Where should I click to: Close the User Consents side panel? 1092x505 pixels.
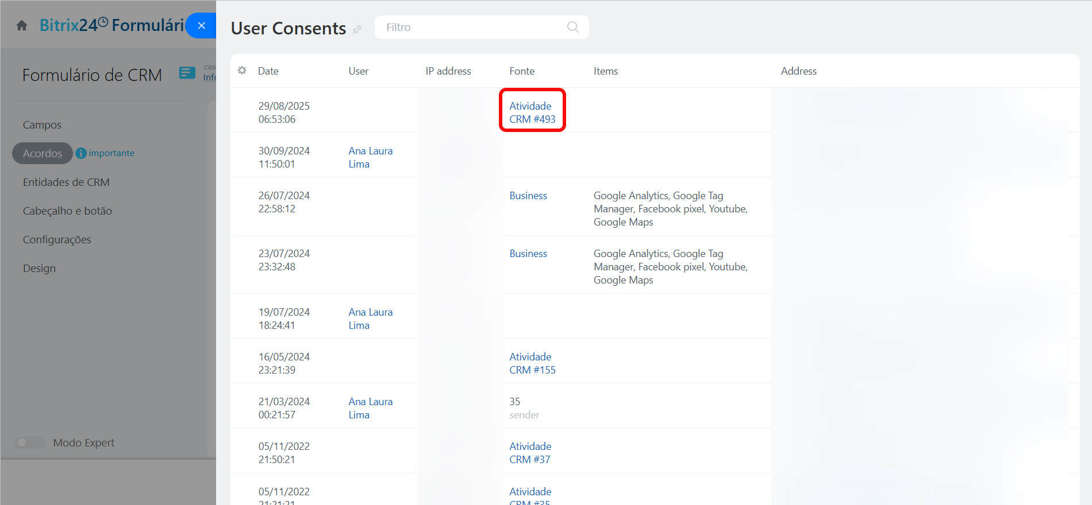pos(201,26)
